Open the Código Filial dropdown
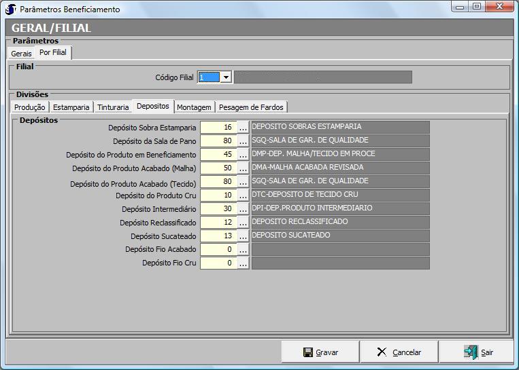This screenshot has height=370, width=519. [226, 77]
